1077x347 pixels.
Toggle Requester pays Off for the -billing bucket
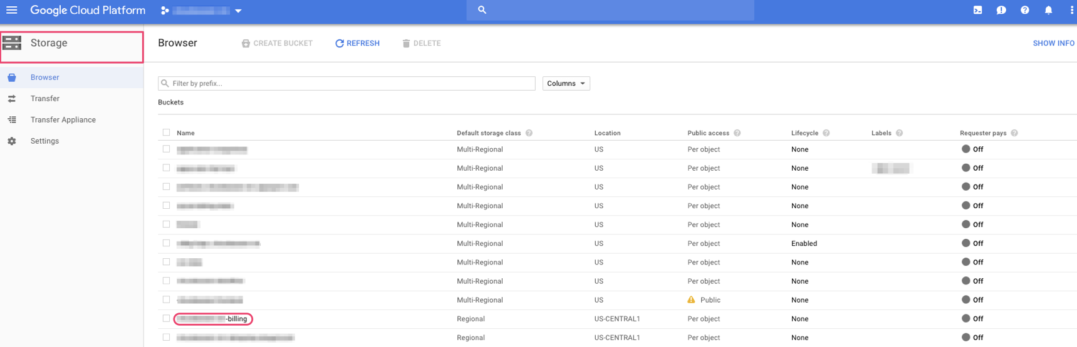(x=972, y=319)
